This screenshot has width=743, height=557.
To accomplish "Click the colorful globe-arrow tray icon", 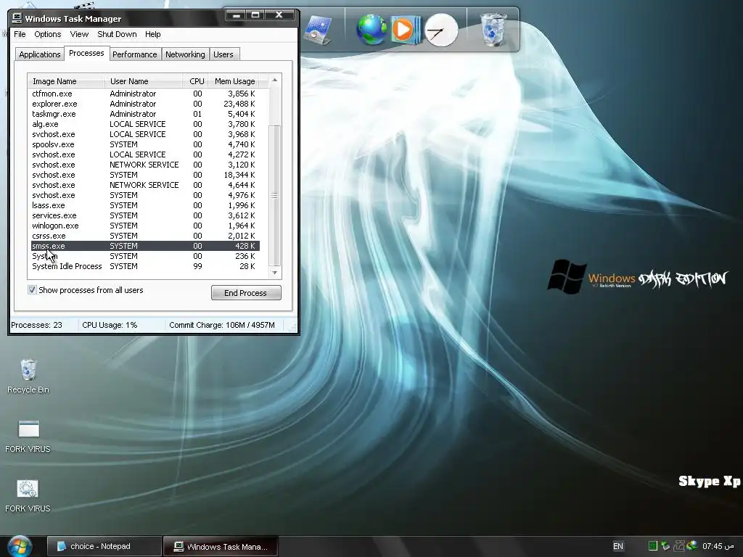I will (x=691, y=545).
